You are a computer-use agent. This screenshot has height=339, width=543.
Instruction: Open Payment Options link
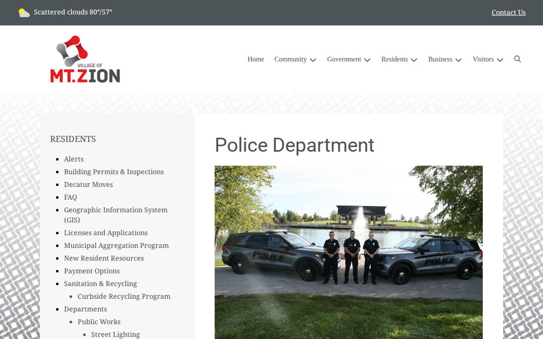click(x=92, y=271)
